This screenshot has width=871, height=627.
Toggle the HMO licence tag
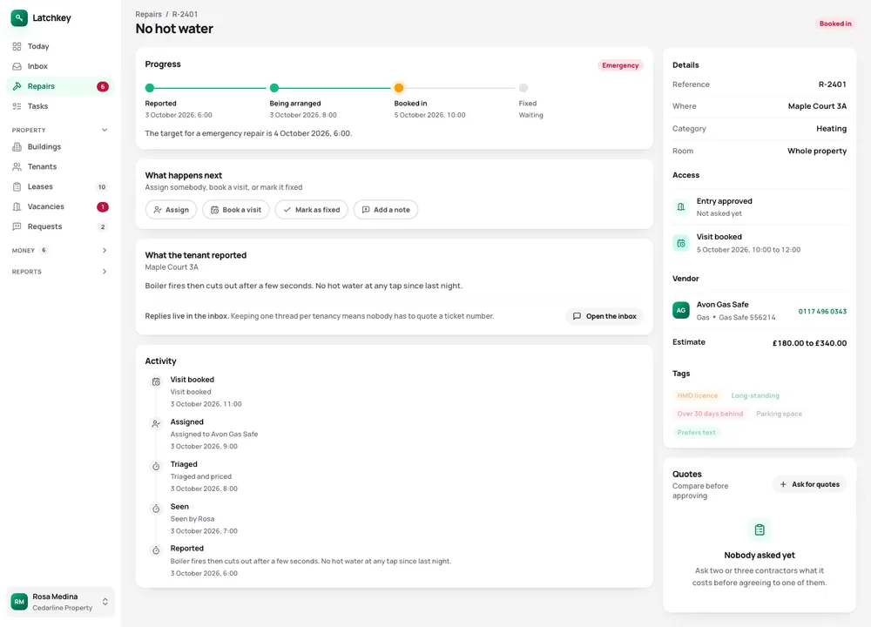click(697, 396)
